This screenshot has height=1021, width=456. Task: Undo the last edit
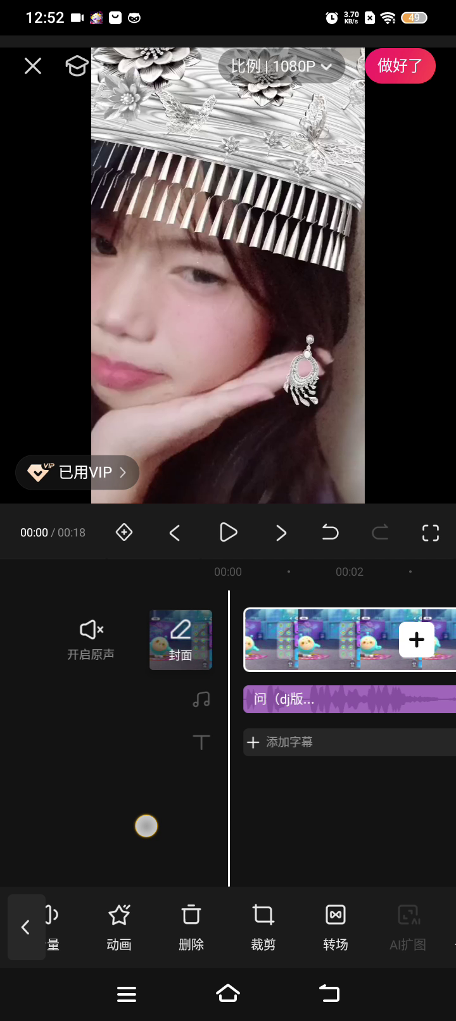click(x=330, y=533)
